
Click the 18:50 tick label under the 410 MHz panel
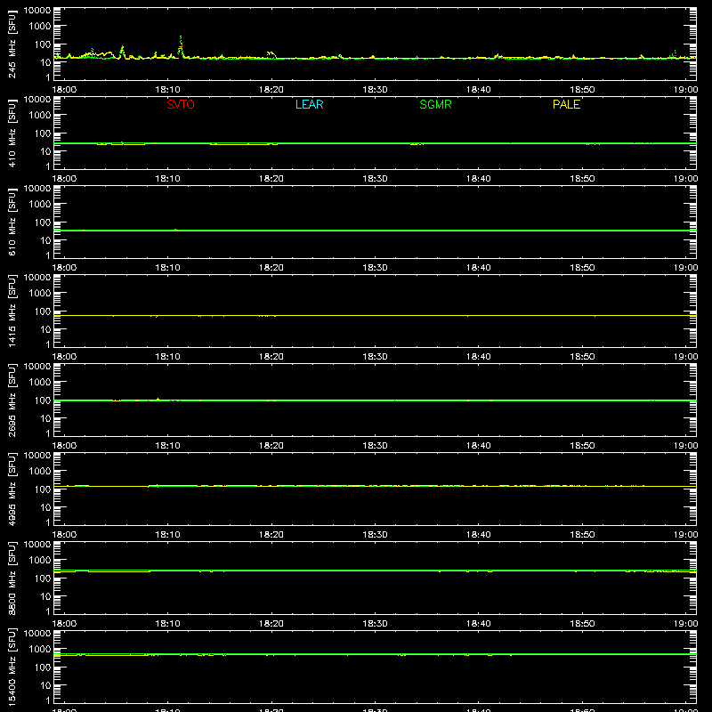pos(582,179)
